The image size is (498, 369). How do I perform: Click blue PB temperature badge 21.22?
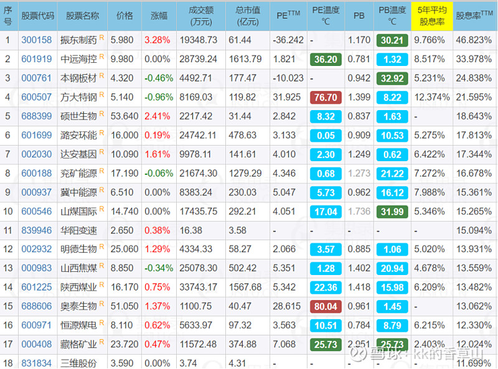pyautogui.click(x=392, y=174)
